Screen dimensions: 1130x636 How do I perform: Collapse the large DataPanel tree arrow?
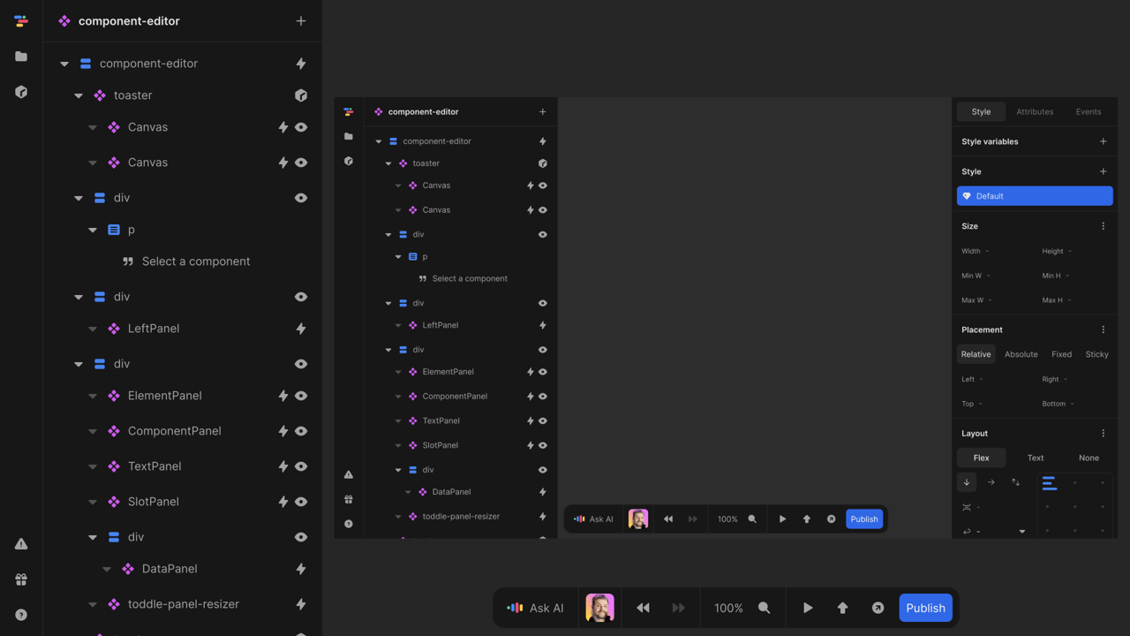click(107, 569)
